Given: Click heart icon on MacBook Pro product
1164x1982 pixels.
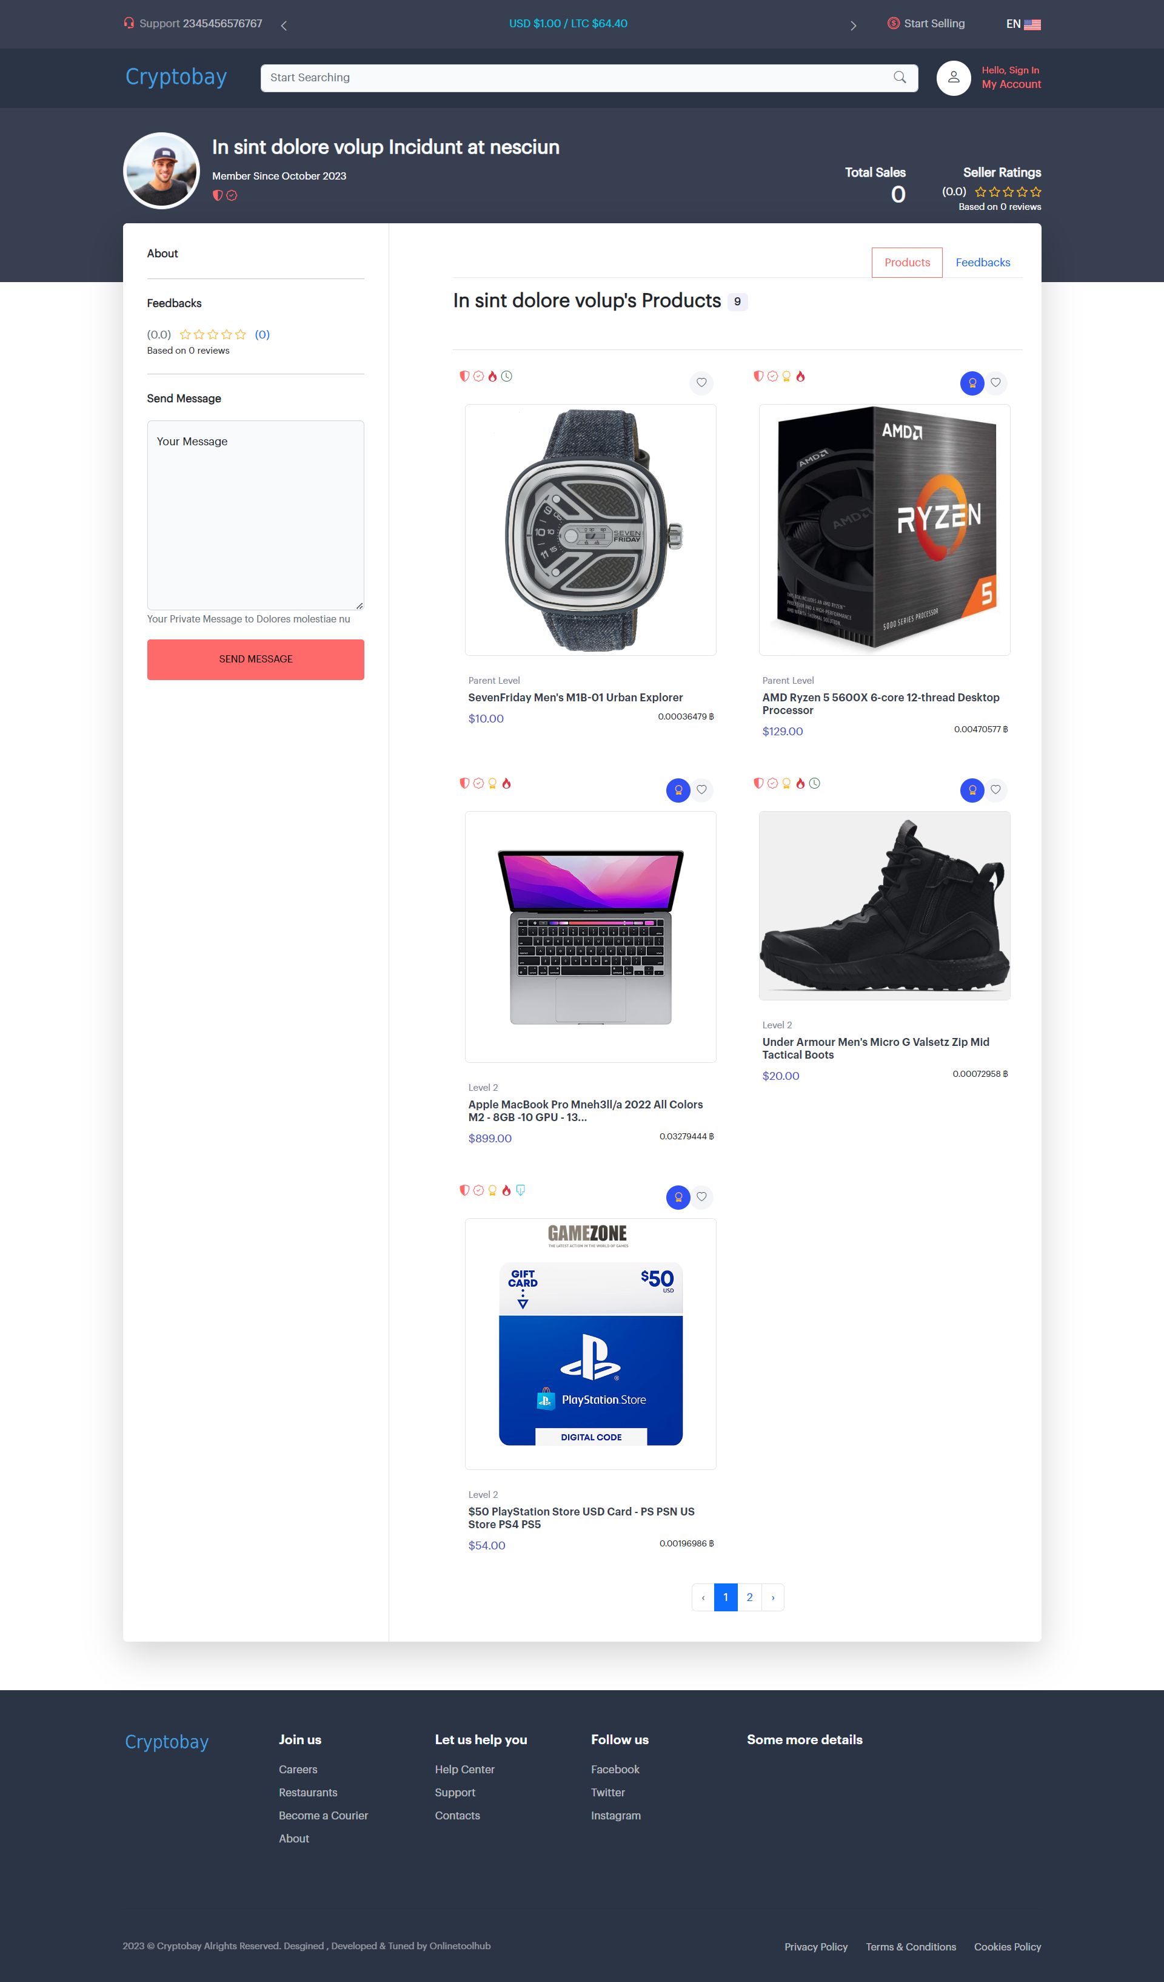Looking at the screenshot, I should click(x=701, y=790).
